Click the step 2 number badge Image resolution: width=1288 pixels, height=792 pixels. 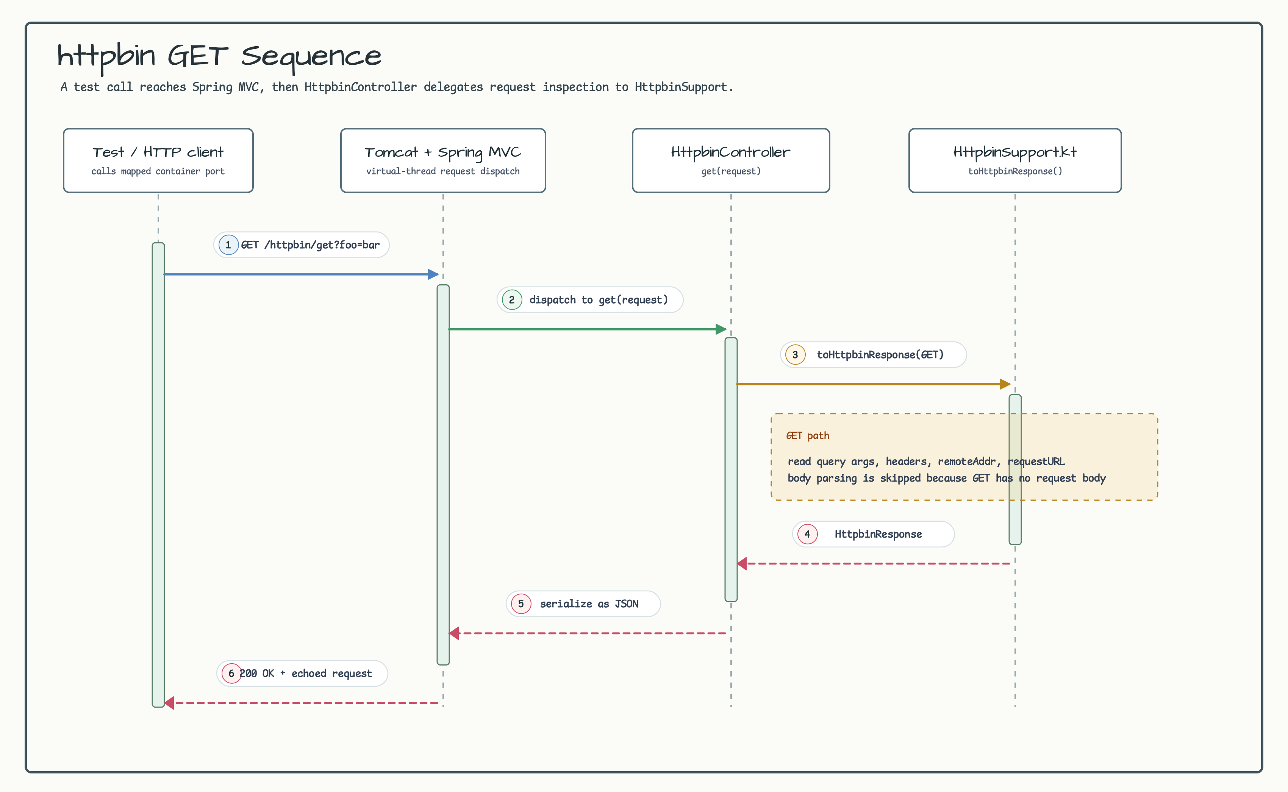(x=512, y=299)
